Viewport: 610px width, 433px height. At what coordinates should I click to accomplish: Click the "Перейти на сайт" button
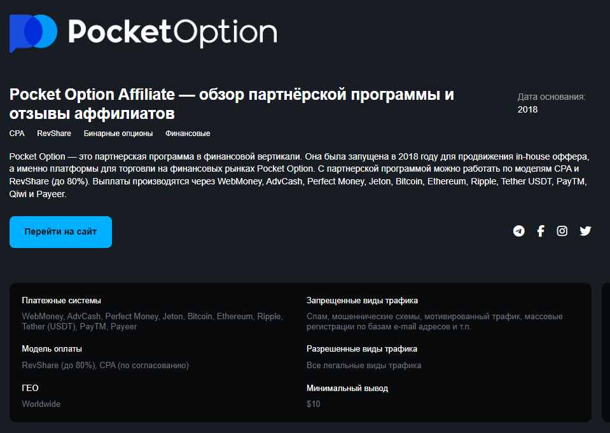tap(60, 232)
